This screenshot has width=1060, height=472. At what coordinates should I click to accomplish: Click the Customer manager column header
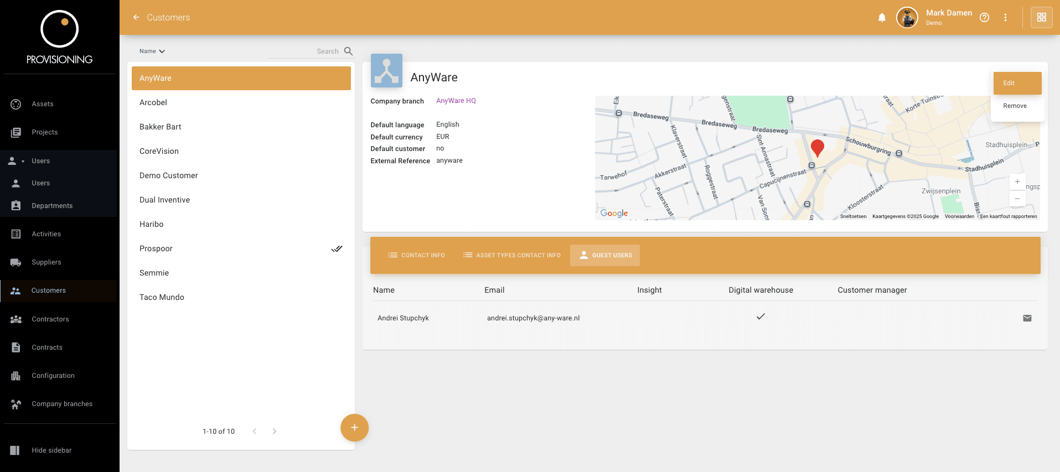click(x=872, y=290)
